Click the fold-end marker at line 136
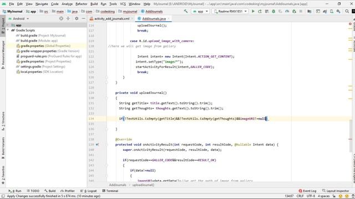The height and width of the screenshot is (199, 355). pos(106,129)
